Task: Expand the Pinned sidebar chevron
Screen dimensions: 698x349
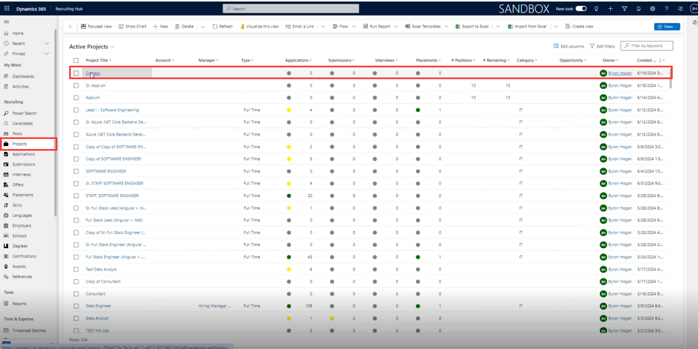Action: click(47, 54)
